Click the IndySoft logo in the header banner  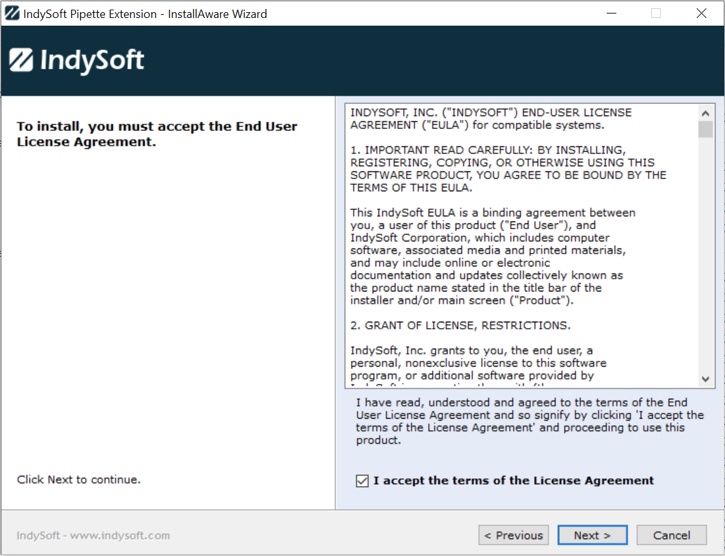tap(77, 61)
